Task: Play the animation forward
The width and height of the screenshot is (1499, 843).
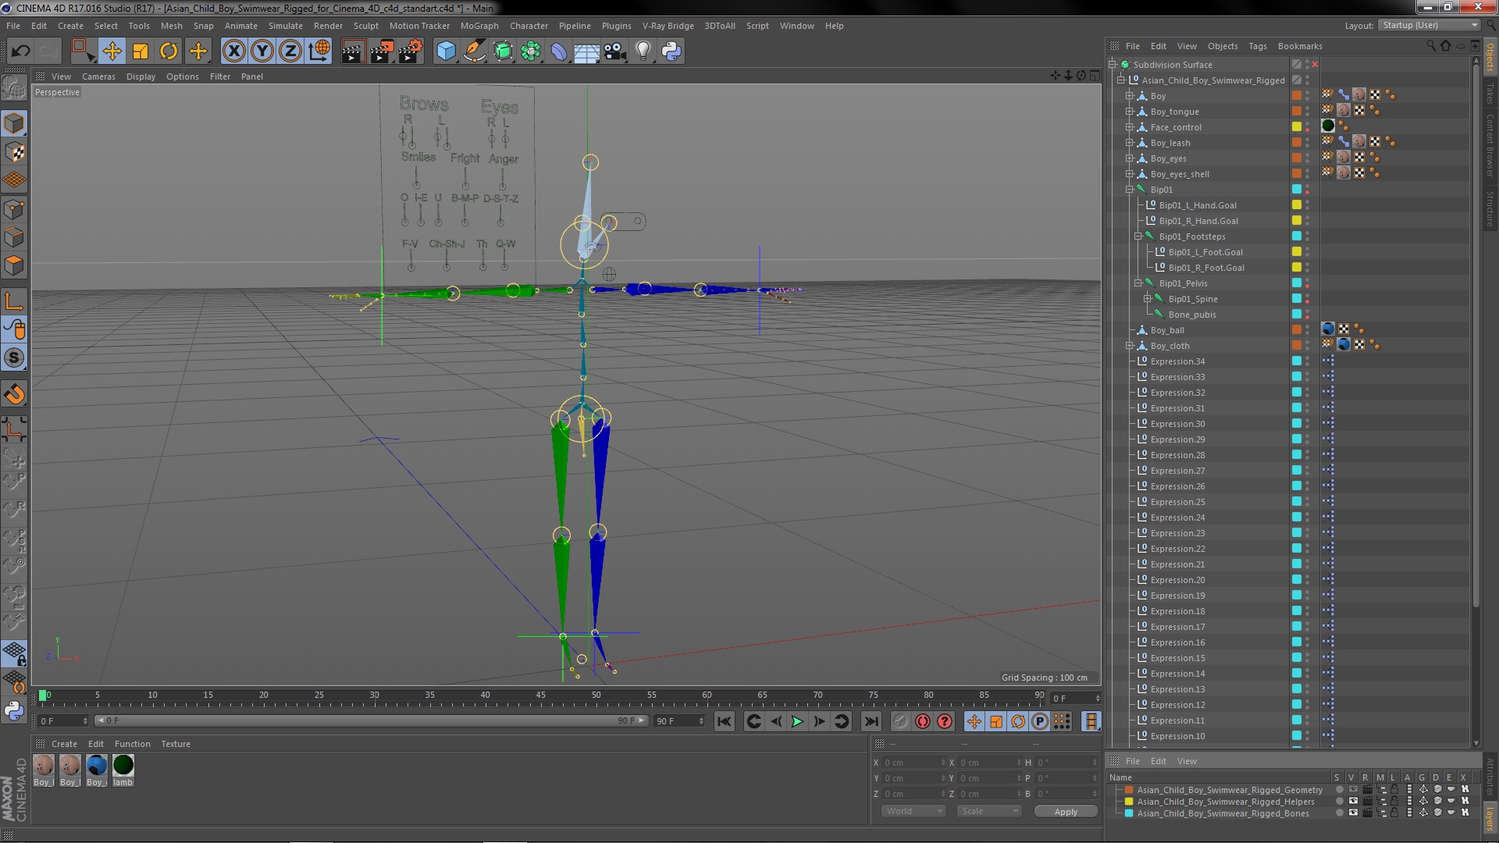Action: (x=797, y=721)
